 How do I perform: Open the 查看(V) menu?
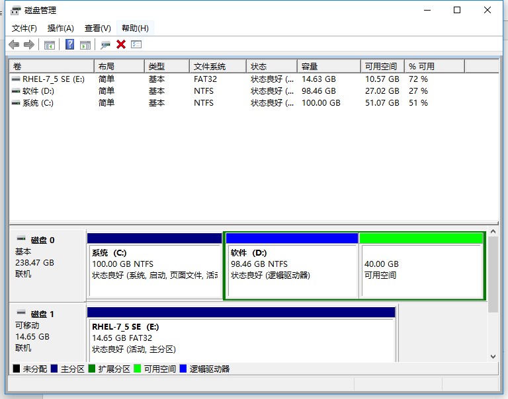click(x=97, y=28)
